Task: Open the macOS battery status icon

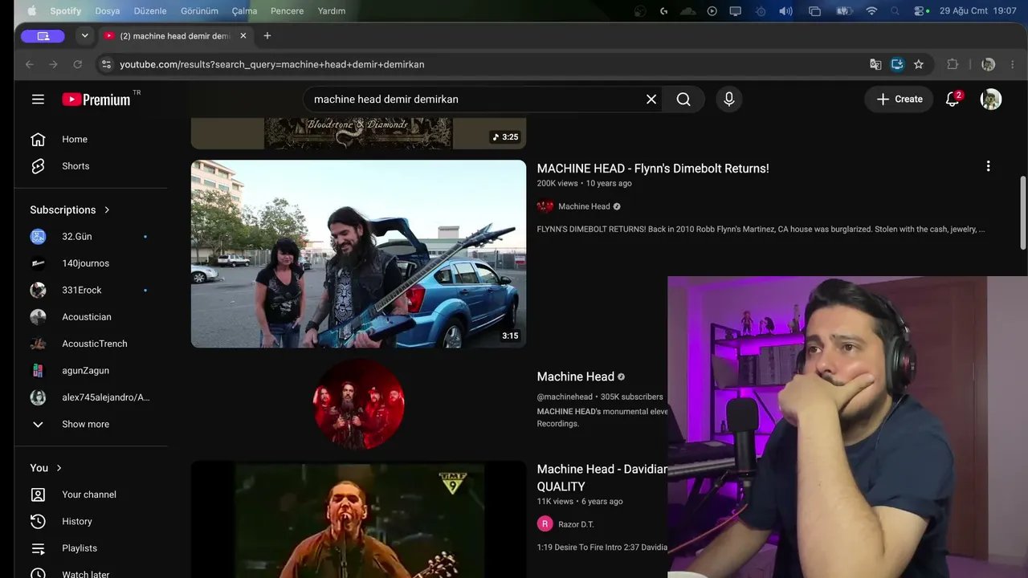Action: pyautogui.click(x=843, y=11)
